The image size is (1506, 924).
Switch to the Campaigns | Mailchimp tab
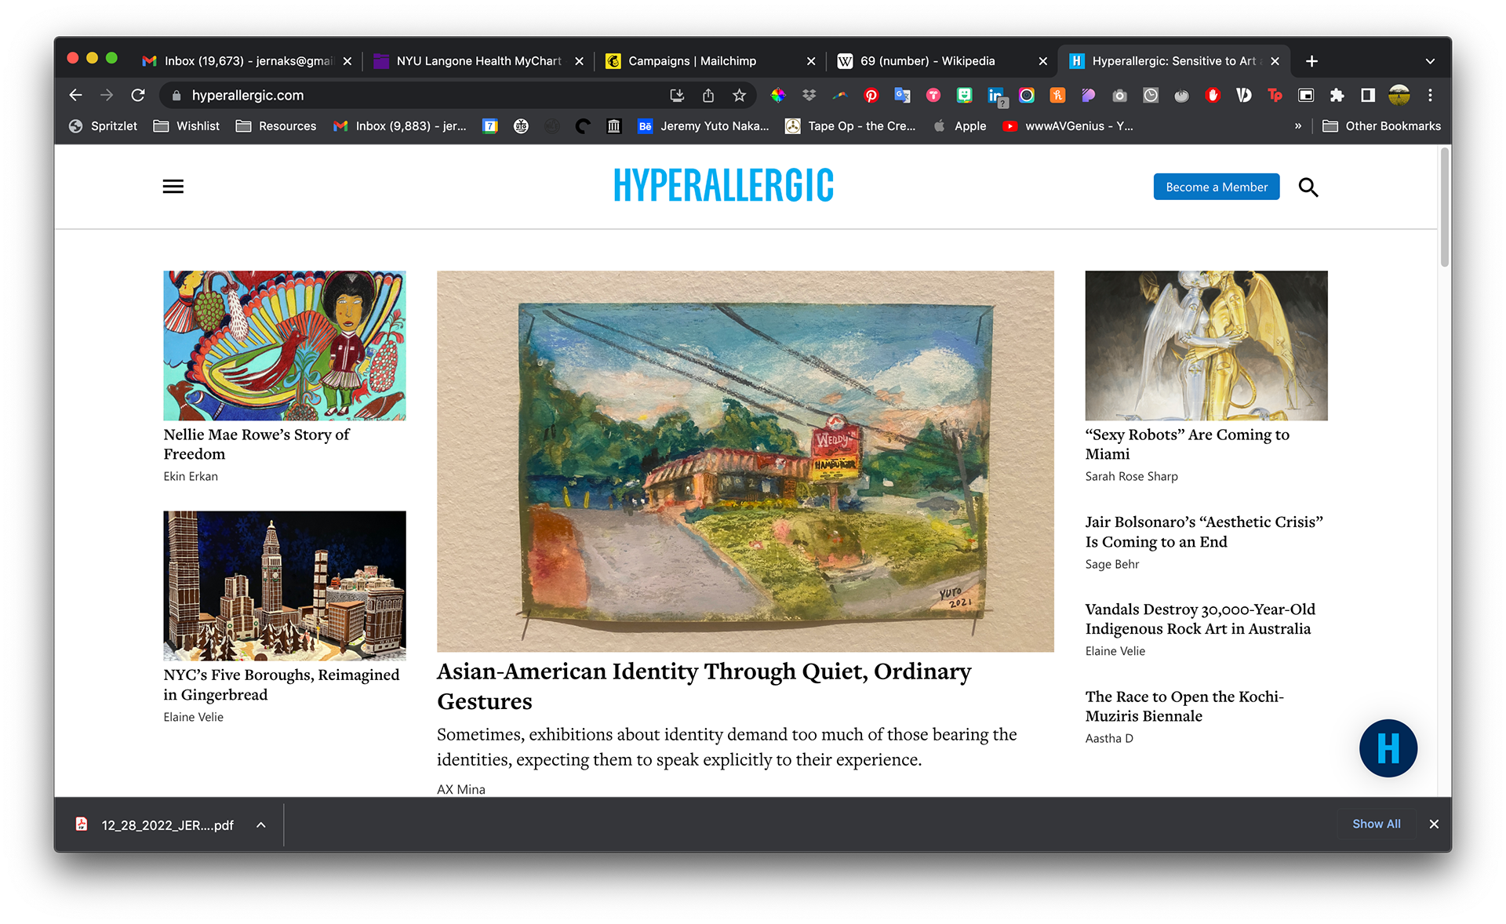click(692, 61)
